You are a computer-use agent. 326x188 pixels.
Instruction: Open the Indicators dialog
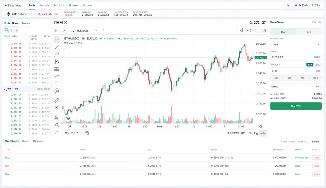tap(80, 30)
